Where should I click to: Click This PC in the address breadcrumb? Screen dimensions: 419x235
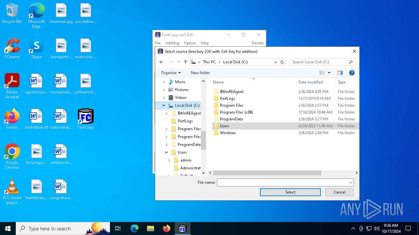pos(209,62)
